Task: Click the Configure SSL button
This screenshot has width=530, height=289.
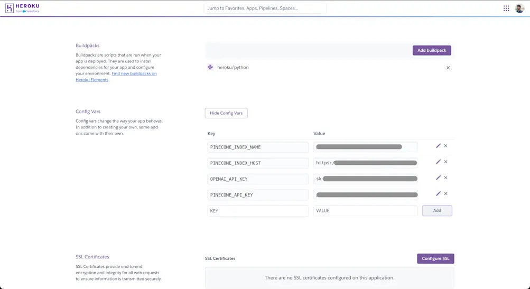Action: coord(435,258)
